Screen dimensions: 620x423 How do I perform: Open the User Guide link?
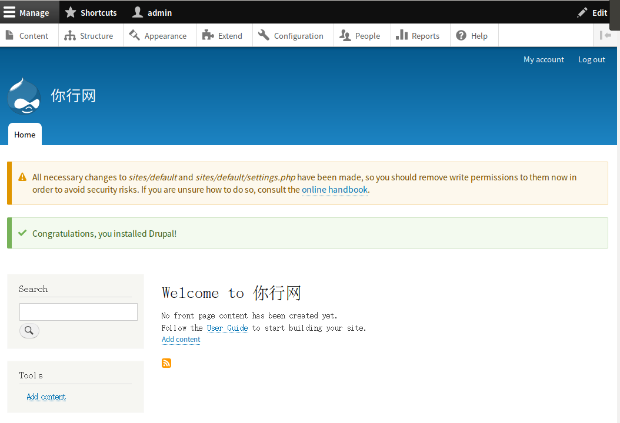click(x=228, y=328)
